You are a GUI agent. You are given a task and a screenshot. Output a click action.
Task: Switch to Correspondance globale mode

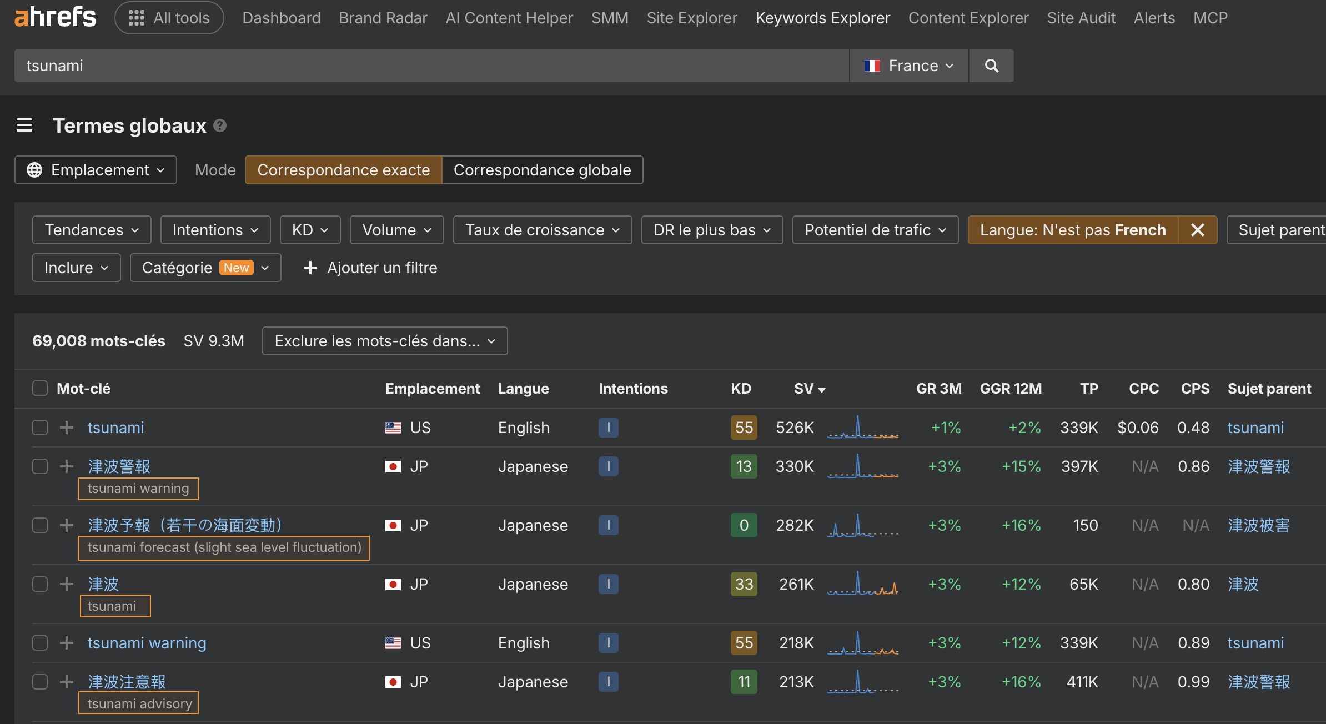click(543, 170)
